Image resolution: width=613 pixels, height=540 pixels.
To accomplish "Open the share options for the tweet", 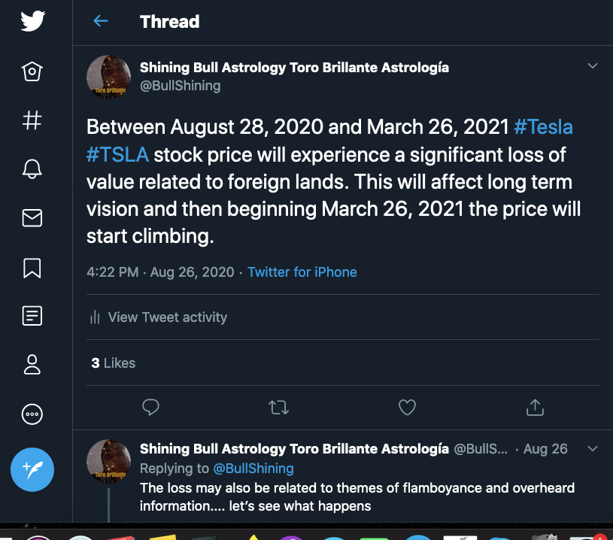I will point(535,407).
